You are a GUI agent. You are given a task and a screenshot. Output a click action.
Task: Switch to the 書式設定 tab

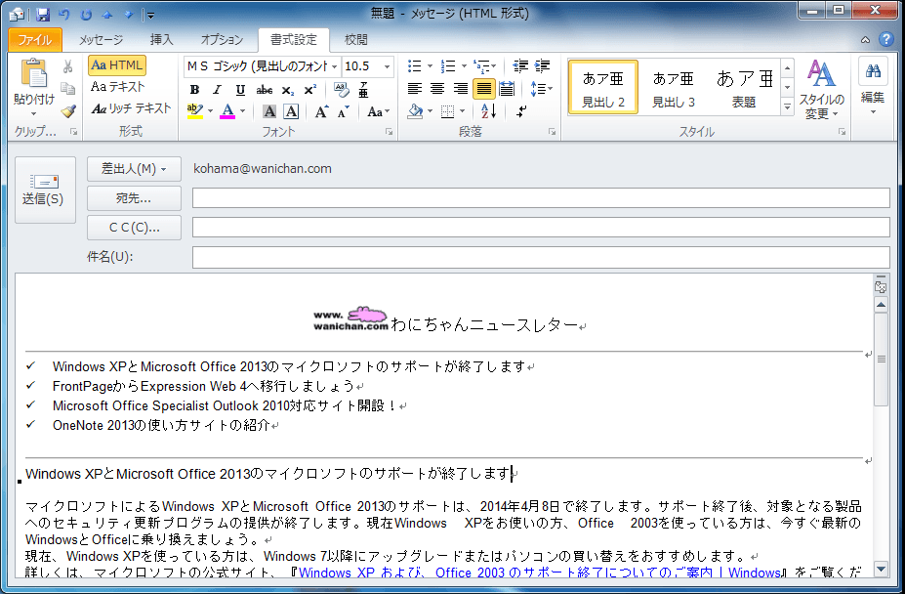click(294, 39)
